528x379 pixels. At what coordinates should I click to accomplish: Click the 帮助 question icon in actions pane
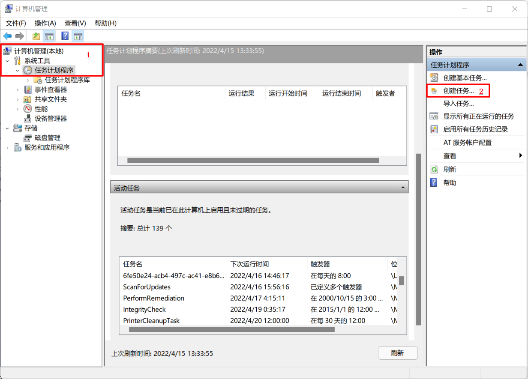[x=434, y=182]
